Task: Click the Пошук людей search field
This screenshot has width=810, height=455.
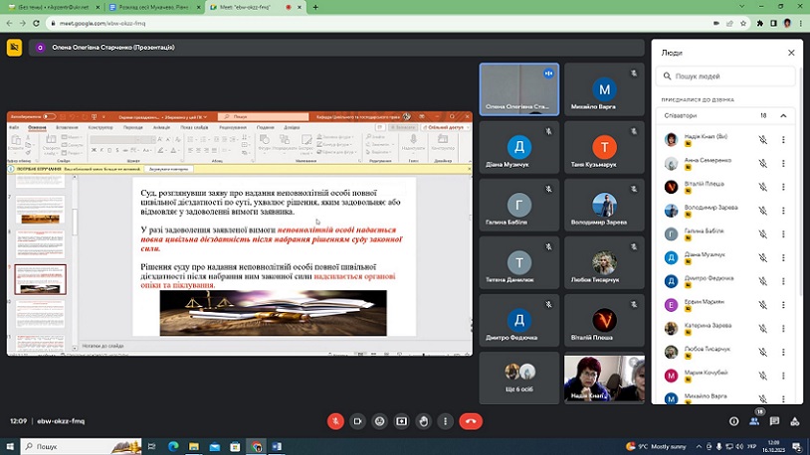Action: pos(725,76)
